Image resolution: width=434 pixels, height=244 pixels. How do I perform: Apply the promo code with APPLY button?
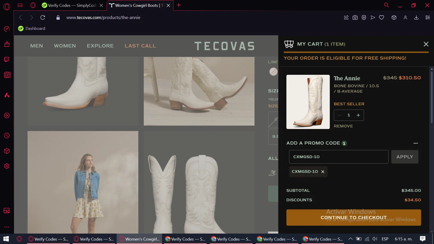[x=404, y=157]
